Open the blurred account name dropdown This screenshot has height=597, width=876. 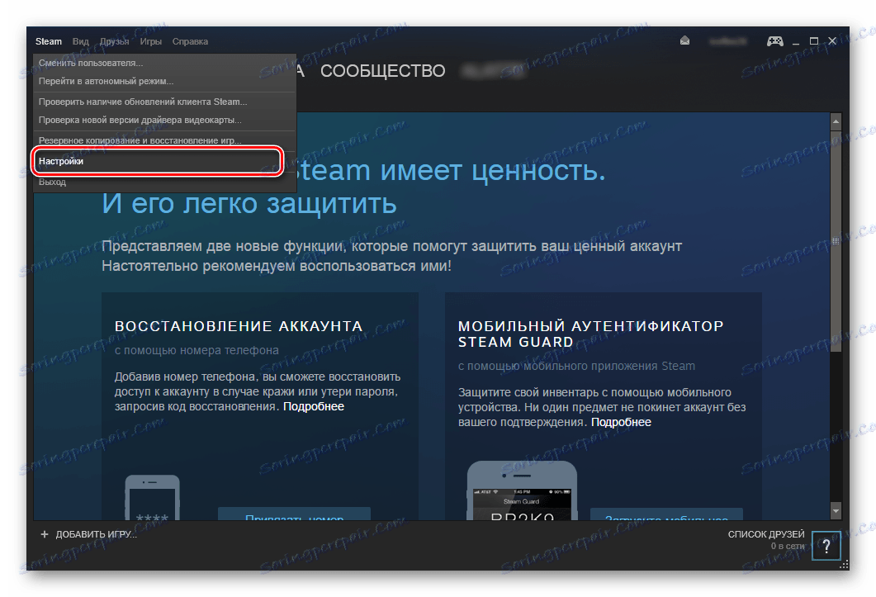point(727,41)
